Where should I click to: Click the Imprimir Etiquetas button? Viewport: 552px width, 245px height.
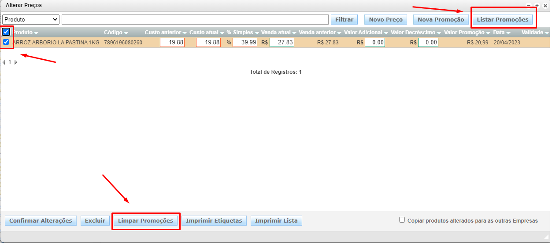tap(214, 220)
